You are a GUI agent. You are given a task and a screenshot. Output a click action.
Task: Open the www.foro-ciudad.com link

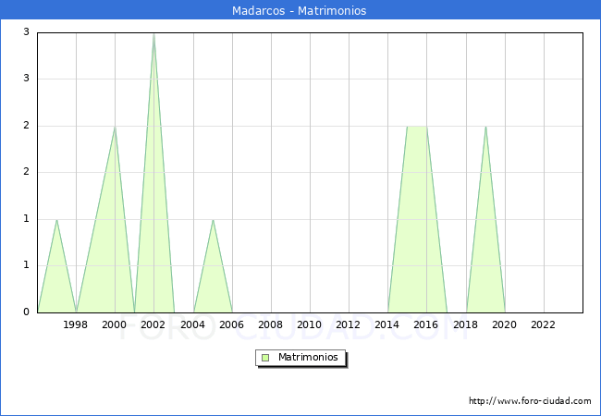[530, 401]
